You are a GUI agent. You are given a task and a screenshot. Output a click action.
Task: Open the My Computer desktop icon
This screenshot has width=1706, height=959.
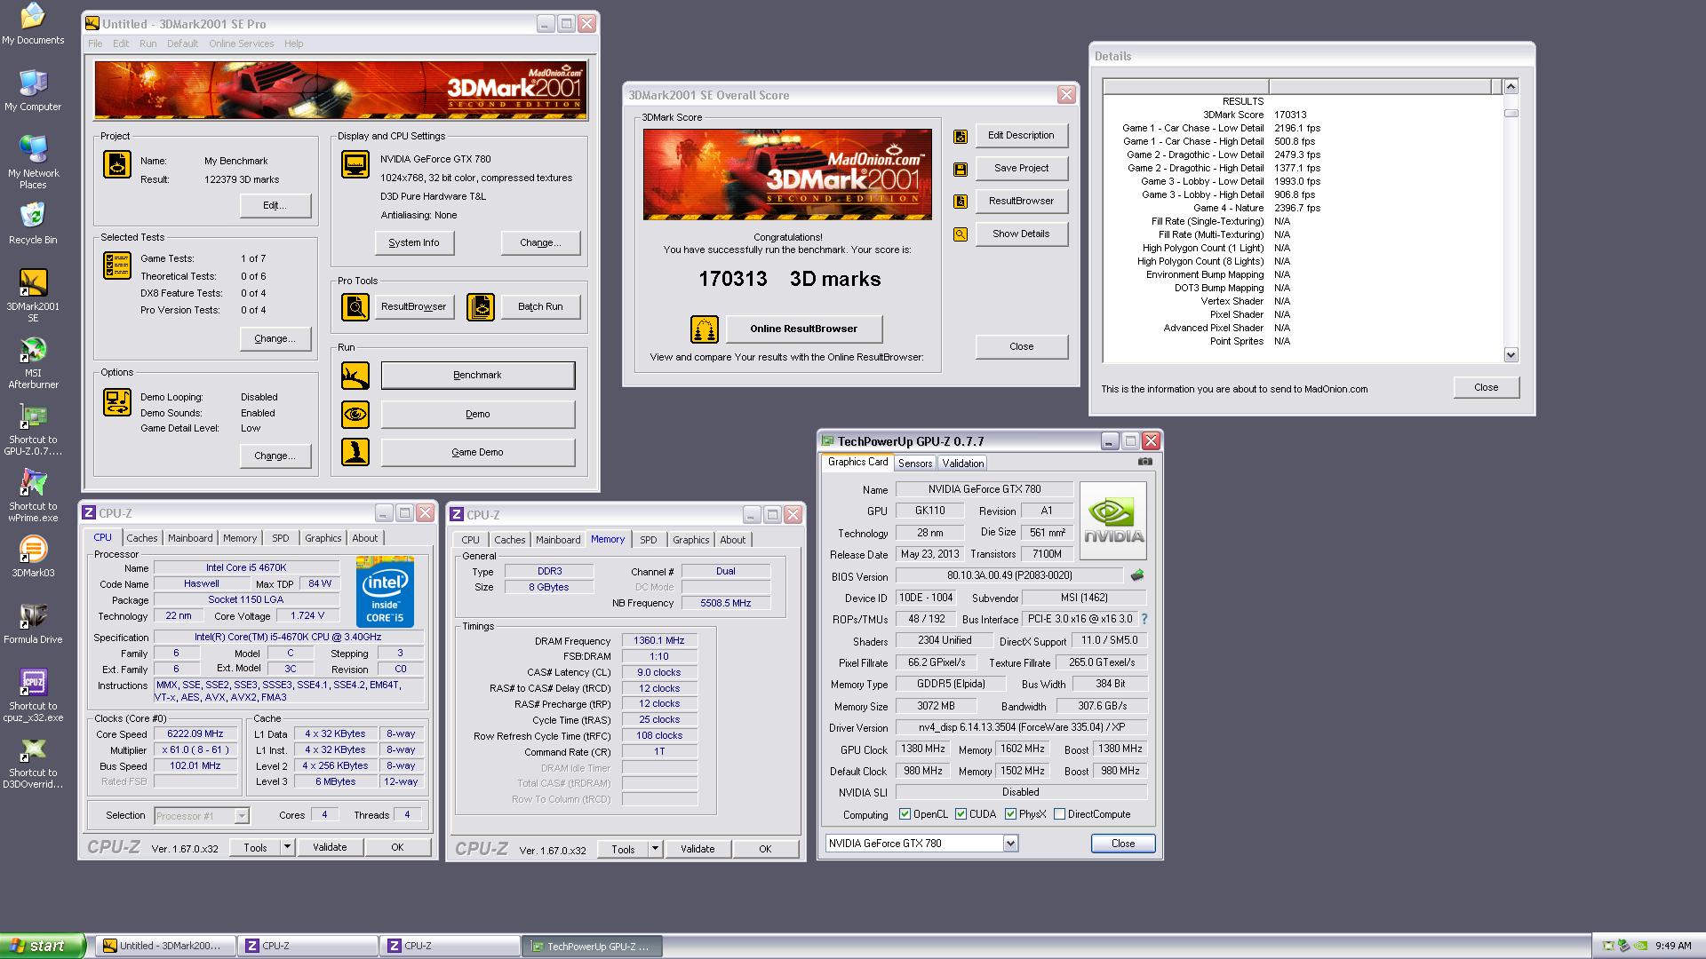(x=33, y=91)
